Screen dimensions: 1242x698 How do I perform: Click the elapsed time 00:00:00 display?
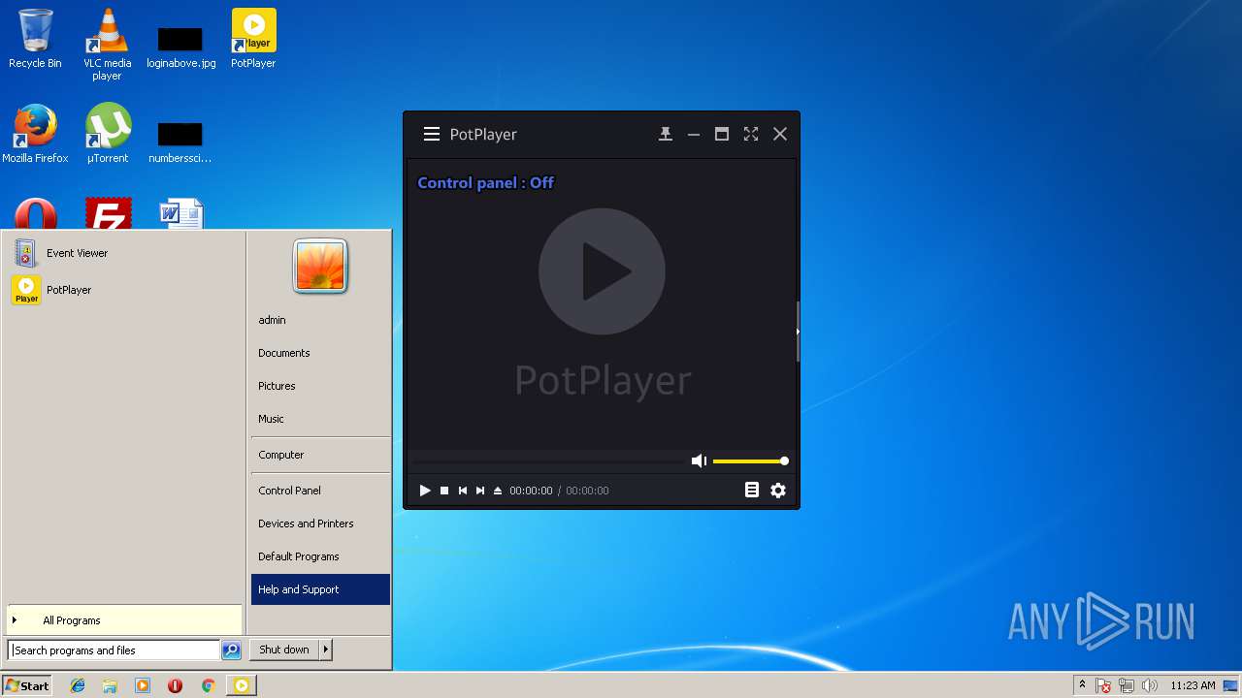(531, 491)
